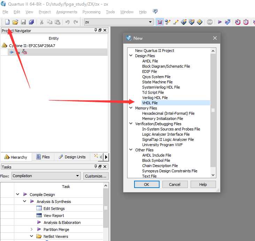The height and width of the screenshot is (241, 255).
Task: Collapse Other Files group in New dialog
Action: click(131, 150)
